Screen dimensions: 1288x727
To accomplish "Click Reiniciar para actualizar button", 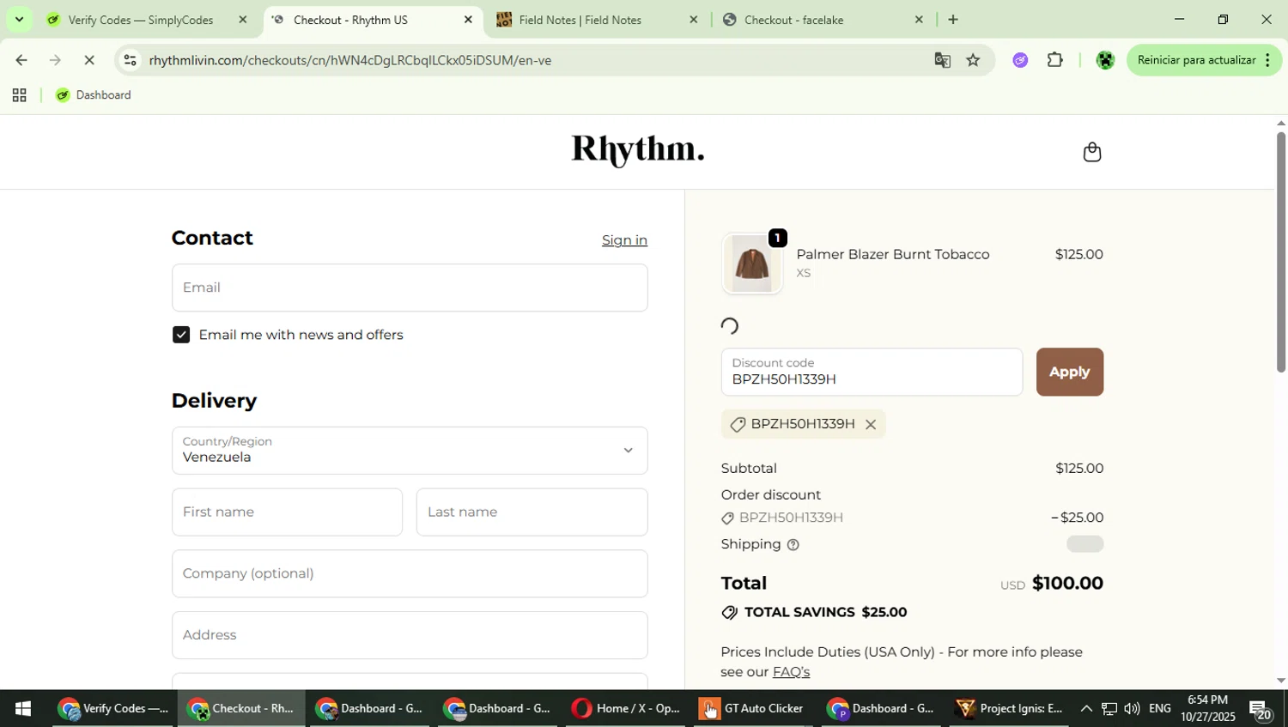I will pyautogui.click(x=1196, y=60).
